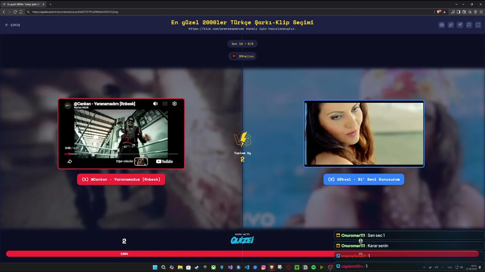
Task: Vote for (1) @Cankan - Yaranamadım [Rnbesk]
Action: (121, 179)
